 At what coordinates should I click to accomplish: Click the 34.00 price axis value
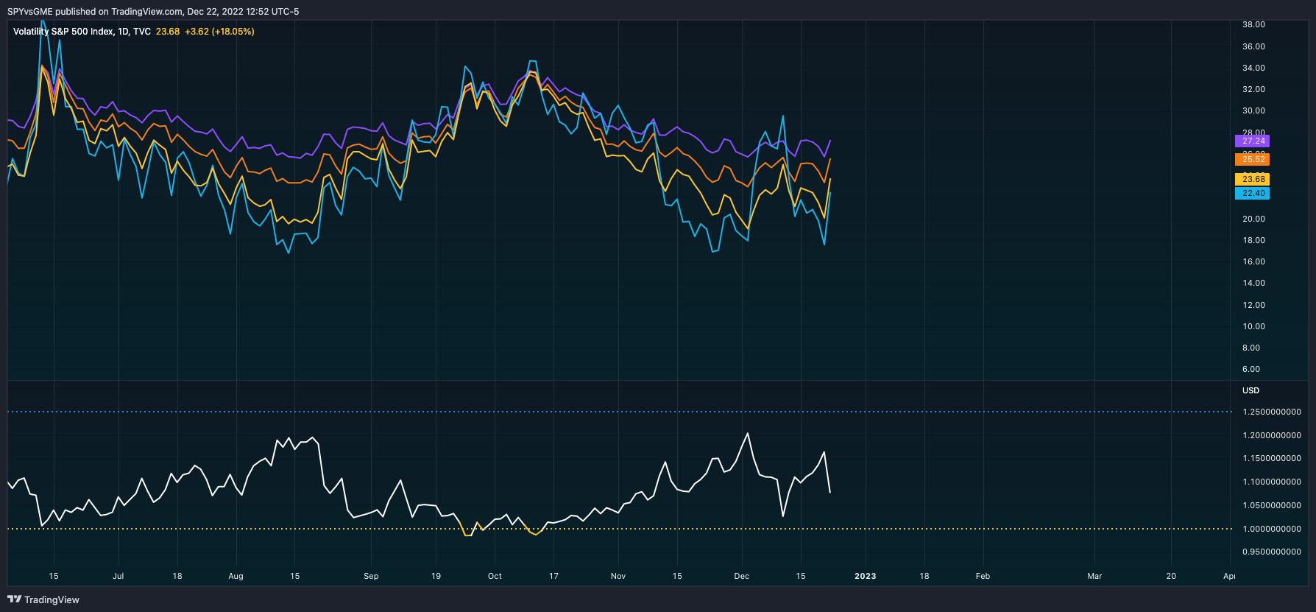1253,68
